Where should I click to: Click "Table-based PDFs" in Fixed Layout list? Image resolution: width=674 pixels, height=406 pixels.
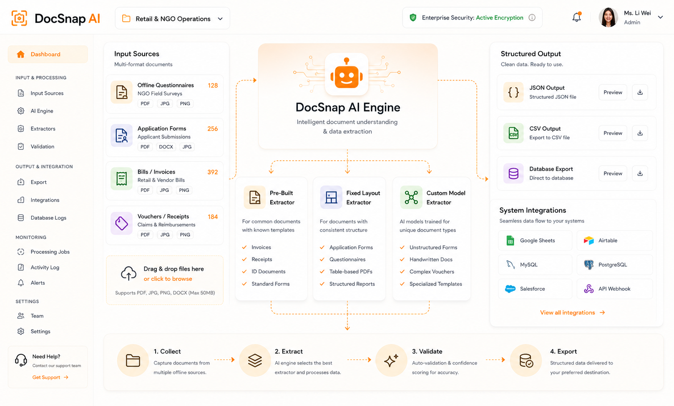[x=351, y=272]
